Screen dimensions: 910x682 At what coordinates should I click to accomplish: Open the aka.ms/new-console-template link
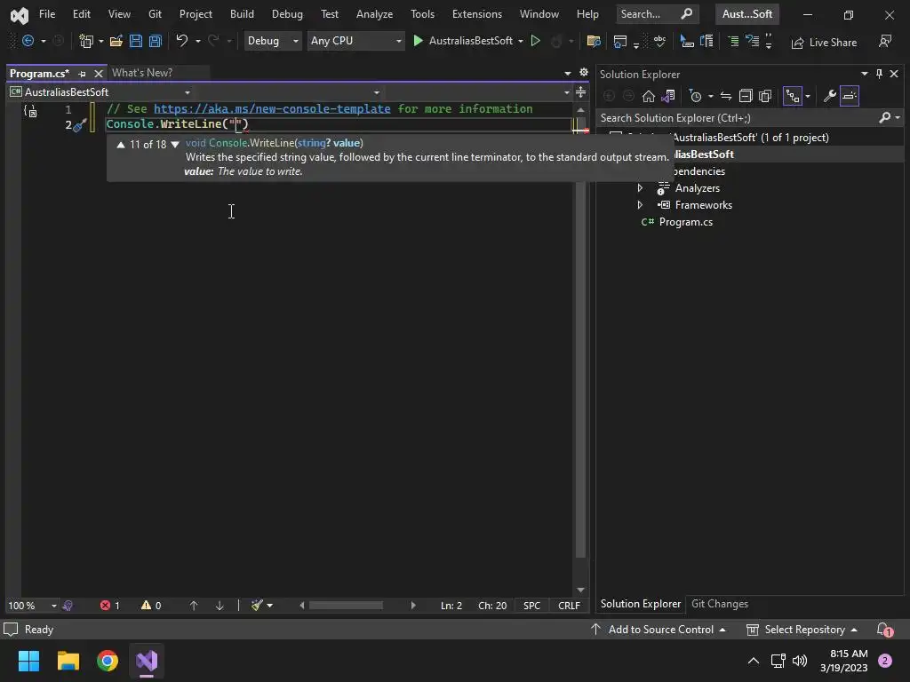pos(272,109)
